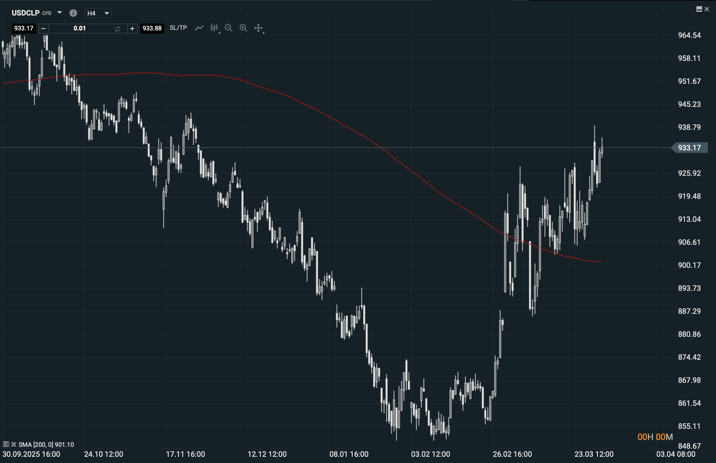Click the 08.01 16:00 time label
Viewport: 716px width, 463px height.
point(349,454)
